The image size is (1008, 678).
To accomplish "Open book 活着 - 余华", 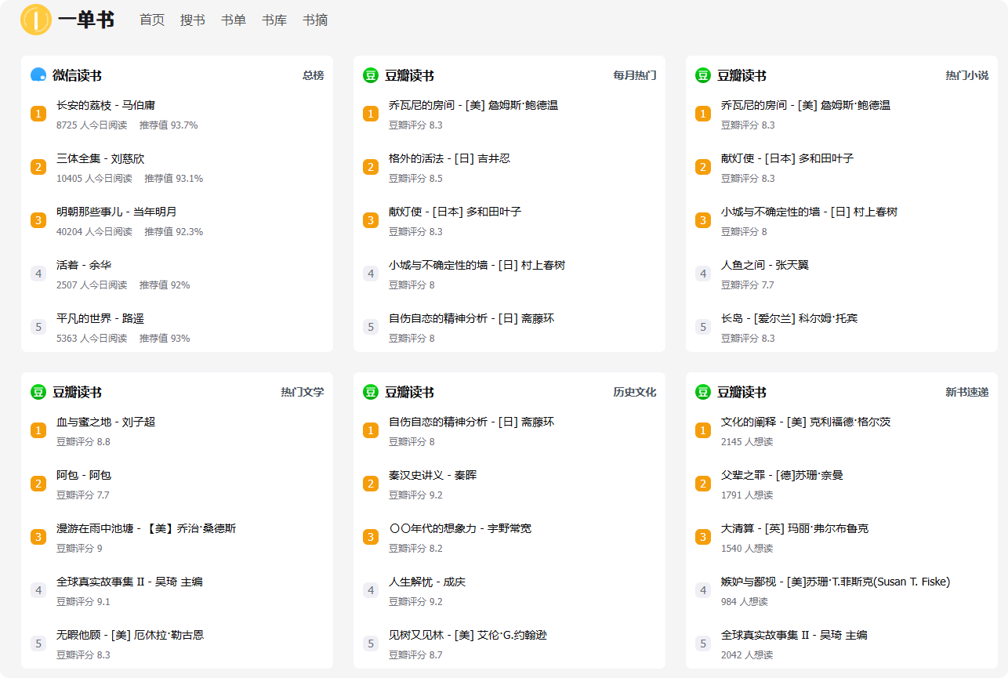I will (84, 265).
